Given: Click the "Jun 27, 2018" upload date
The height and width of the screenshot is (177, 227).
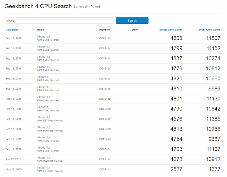Looking at the screenshot, I should coord(13,159).
